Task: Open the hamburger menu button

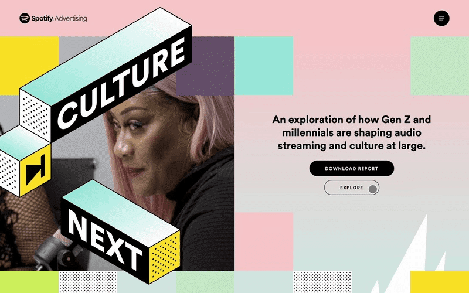Action: pyautogui.click(x=441, y=18)
